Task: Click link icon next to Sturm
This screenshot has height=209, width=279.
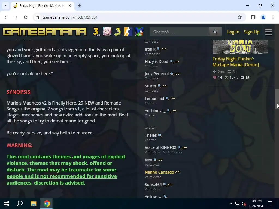Action: (165, 86)
